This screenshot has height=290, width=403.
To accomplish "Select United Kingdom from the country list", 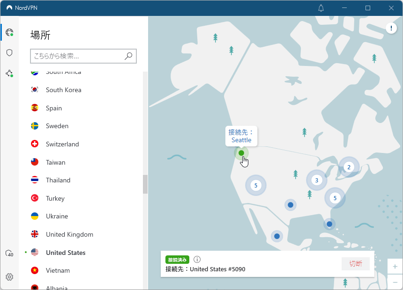I will tap(69, 234).
